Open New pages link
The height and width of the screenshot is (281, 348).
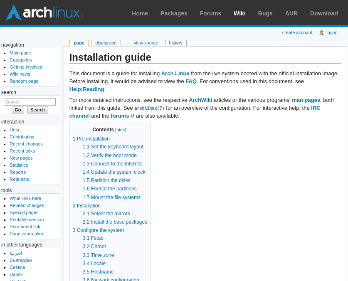point(21,158)
